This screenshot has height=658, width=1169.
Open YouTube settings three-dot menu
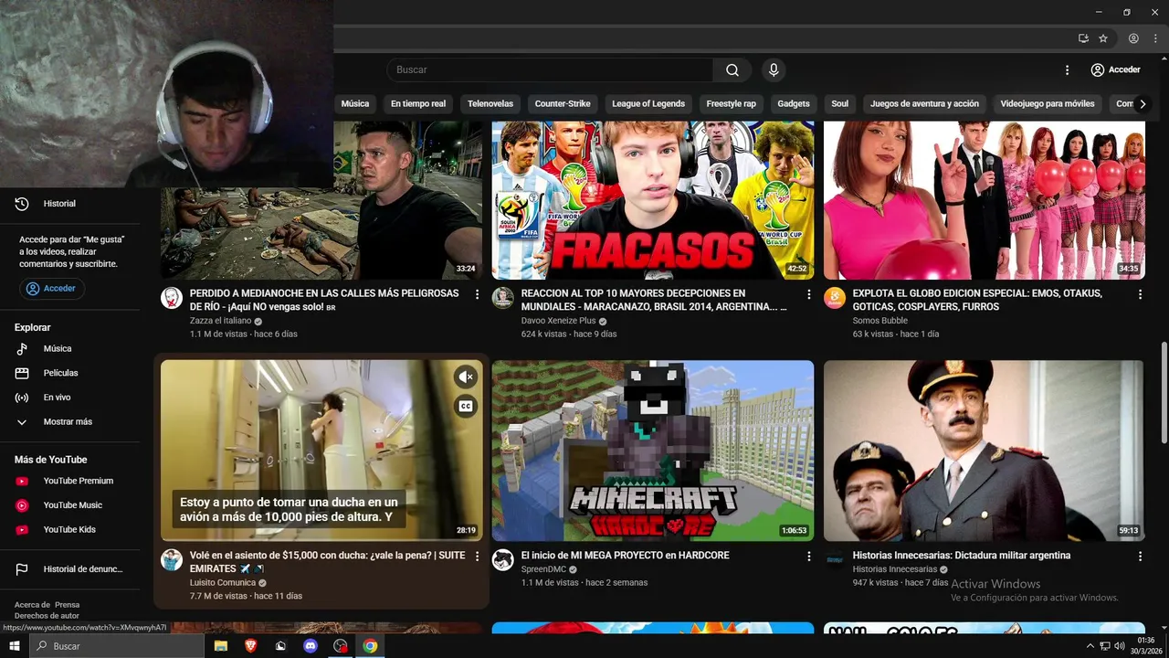pos(1067,70)
